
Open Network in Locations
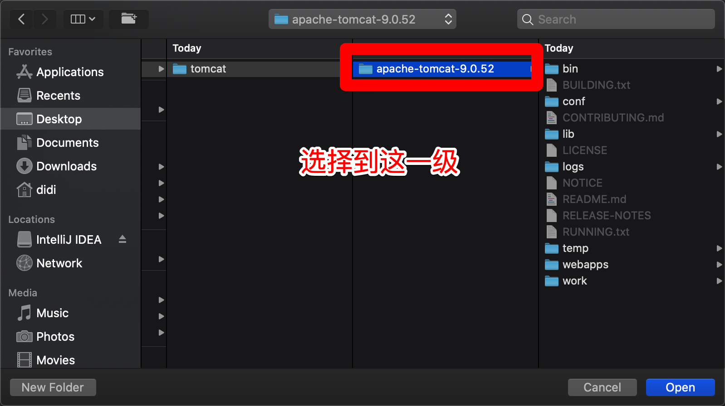tap(70, 263)
